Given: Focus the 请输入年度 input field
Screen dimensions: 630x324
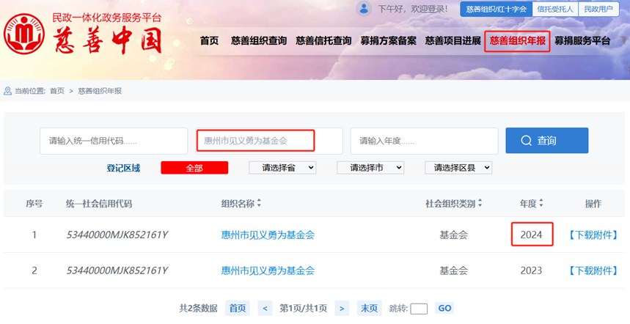Looking at the screenshot, I should pyautogui.click(x=425, y=141).
